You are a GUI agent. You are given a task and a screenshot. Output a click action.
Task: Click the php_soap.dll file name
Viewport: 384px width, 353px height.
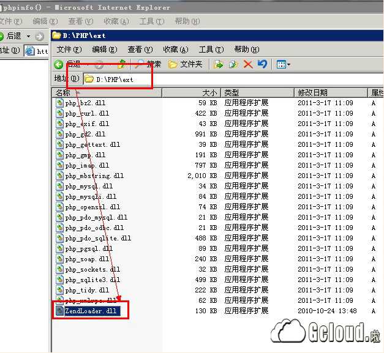[x=87, y=259]
